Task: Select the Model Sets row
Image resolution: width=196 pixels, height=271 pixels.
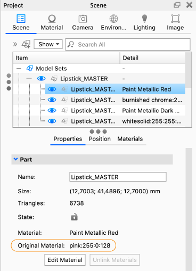Action: (x=99, y=68)
